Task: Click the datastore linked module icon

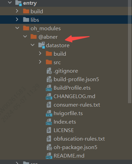Action: [41, 45]
